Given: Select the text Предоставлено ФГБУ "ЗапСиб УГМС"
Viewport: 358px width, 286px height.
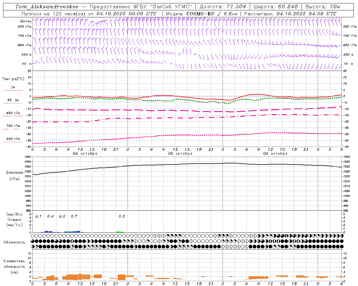Looking at the screenshot, I should 141,7.
